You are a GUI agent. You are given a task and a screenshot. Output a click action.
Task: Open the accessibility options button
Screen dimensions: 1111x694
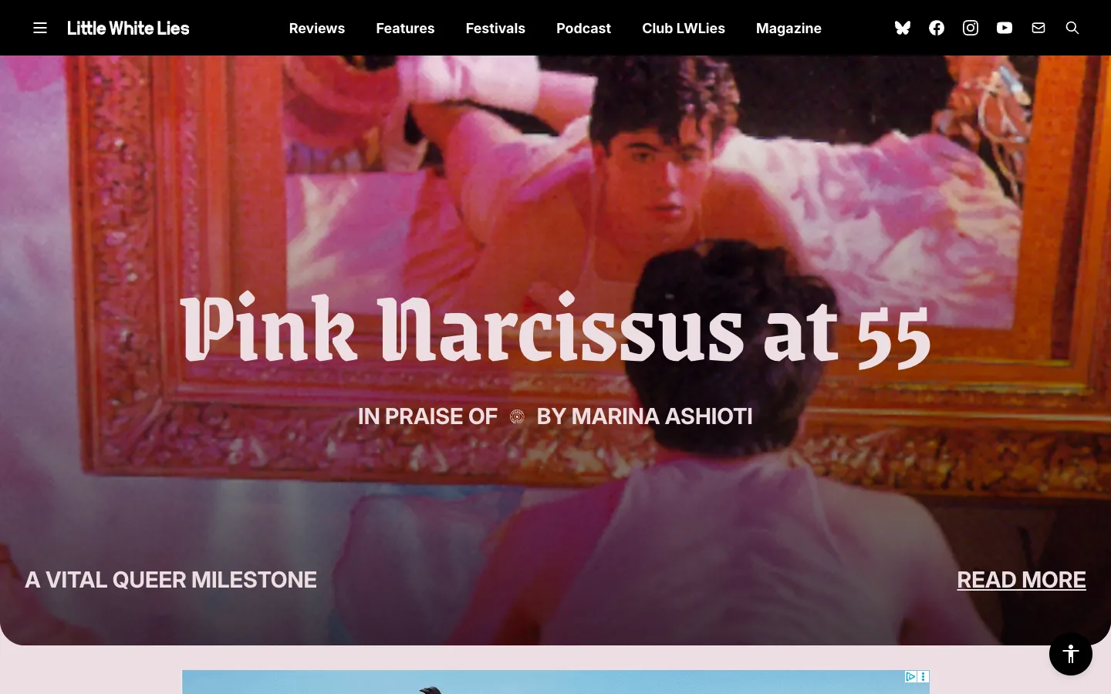coord(1071,654)
